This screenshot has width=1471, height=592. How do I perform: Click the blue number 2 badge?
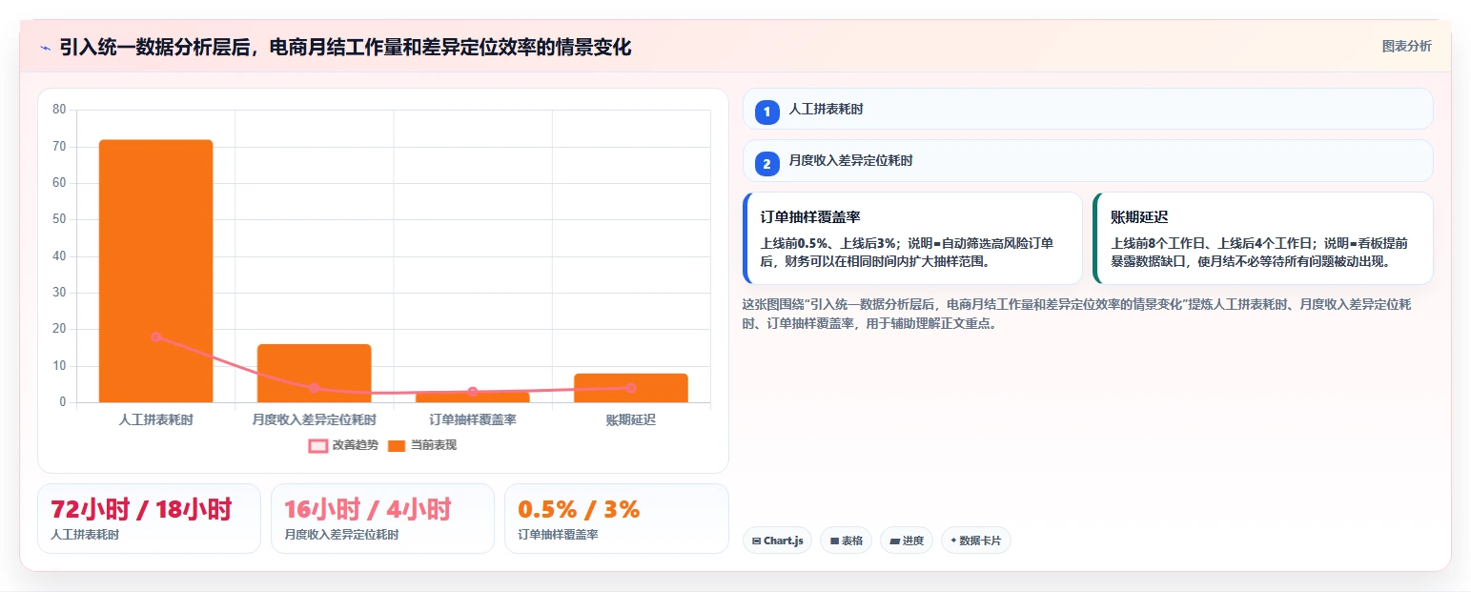767,164
